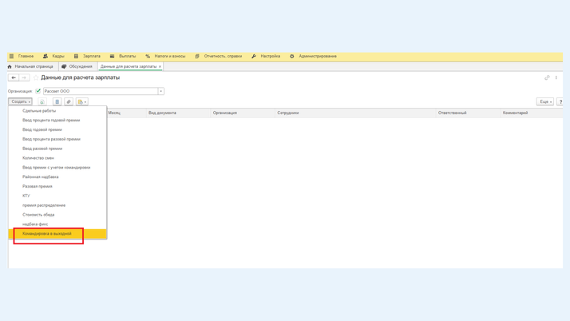Open the help question mark button
Viewport: 570px width, 321px height.
(560, 102)
